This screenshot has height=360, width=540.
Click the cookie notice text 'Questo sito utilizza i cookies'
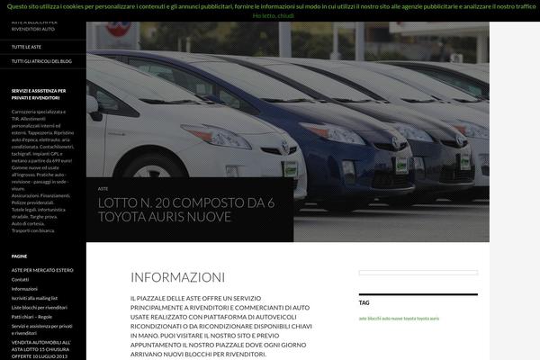(271, 6)
